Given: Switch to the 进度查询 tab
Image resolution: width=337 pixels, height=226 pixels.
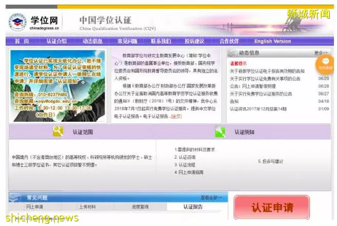Looking at the screenshot, I should pos(140,207).
